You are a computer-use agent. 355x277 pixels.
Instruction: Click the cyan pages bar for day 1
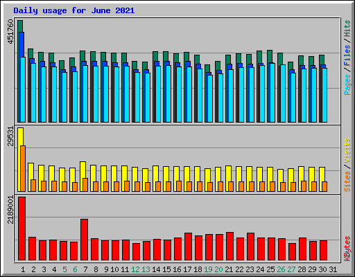(x=23, y=89)
